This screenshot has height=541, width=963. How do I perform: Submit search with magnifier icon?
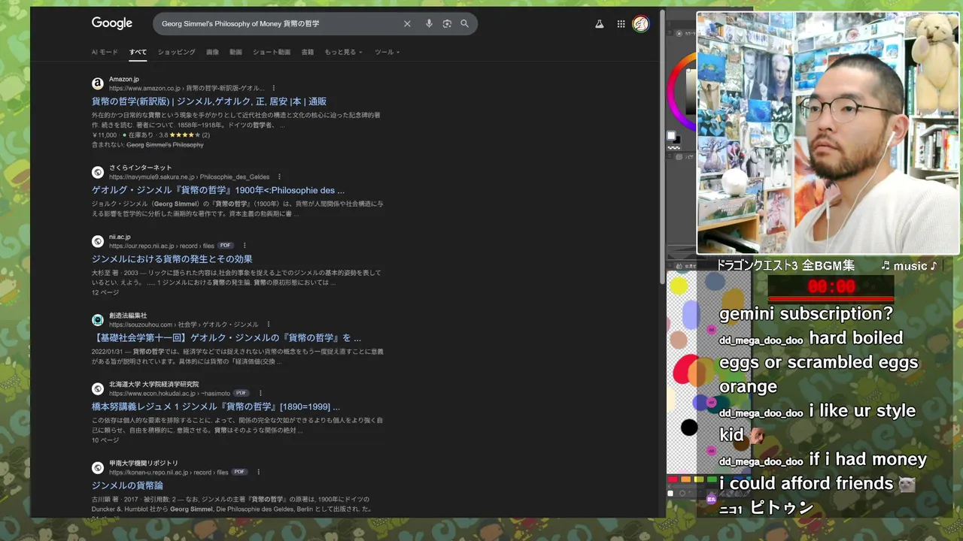click(x=465, y=24)
